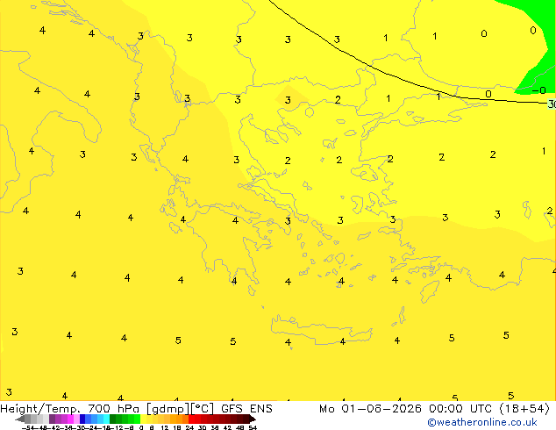Click the 'Mo 01-06-2026' date text

coord(371,409)
